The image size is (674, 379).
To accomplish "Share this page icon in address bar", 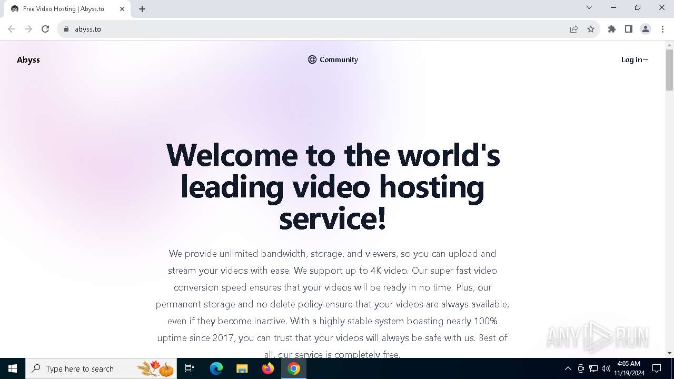I will coord(574,29).
